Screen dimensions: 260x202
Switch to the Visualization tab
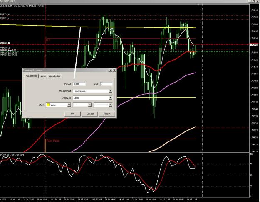click(55, 76)
